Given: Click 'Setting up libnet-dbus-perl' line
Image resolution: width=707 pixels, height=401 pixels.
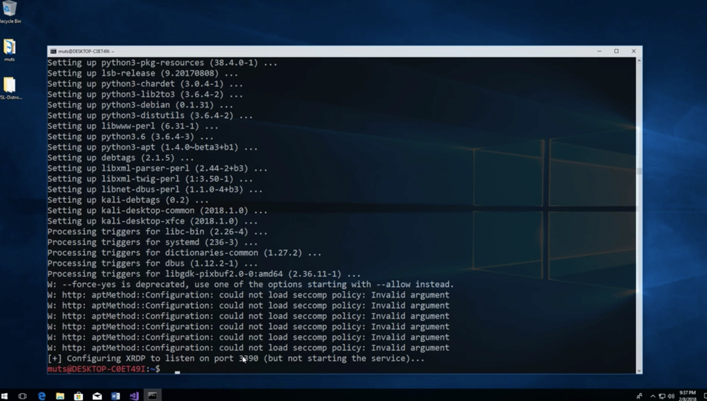Looking at the screenshot, I should click(155, 190).
